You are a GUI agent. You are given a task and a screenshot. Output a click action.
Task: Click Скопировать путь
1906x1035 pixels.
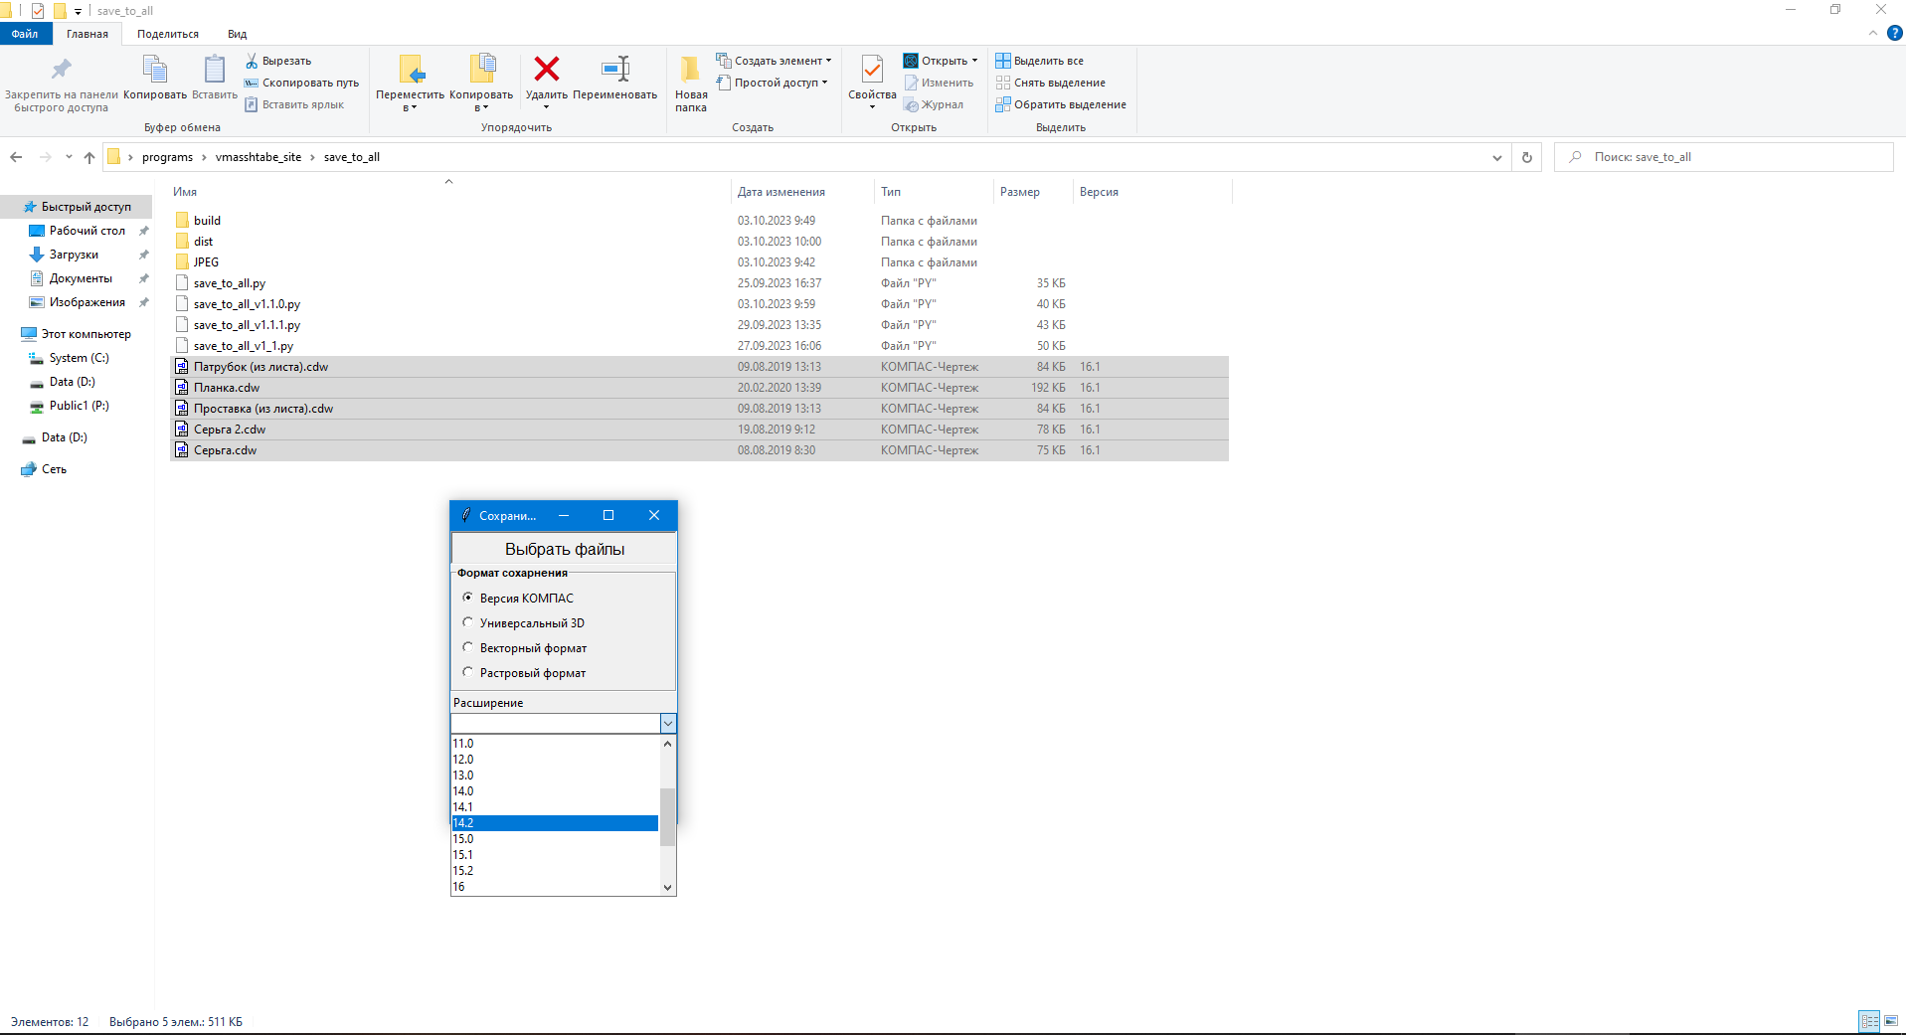[302, 83]
